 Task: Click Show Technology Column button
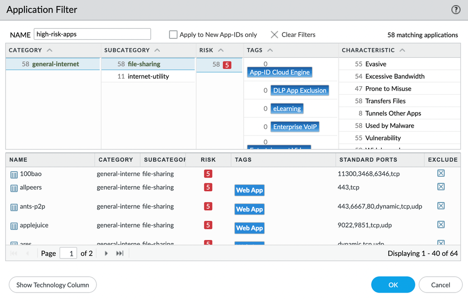tap(52, 285)
